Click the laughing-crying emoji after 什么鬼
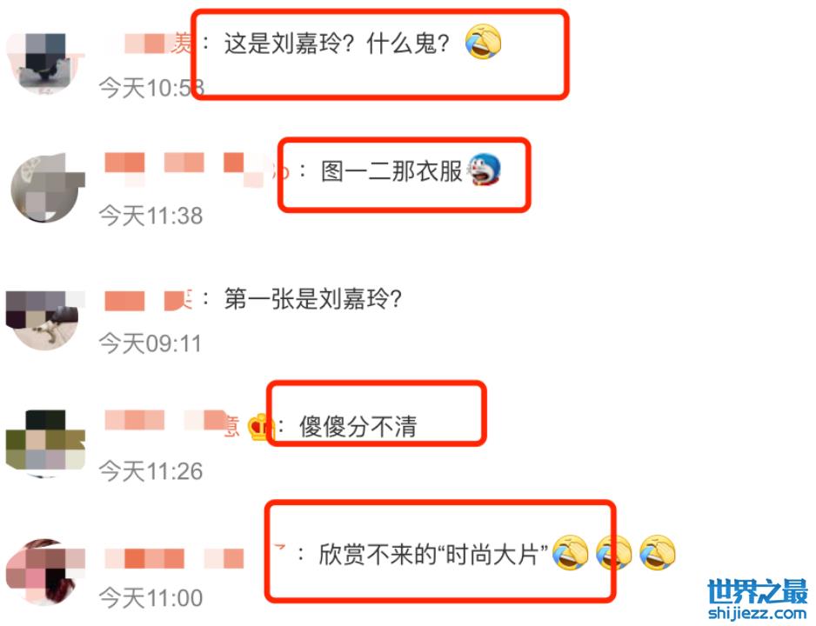816x626 pixels. coord(483,42)
